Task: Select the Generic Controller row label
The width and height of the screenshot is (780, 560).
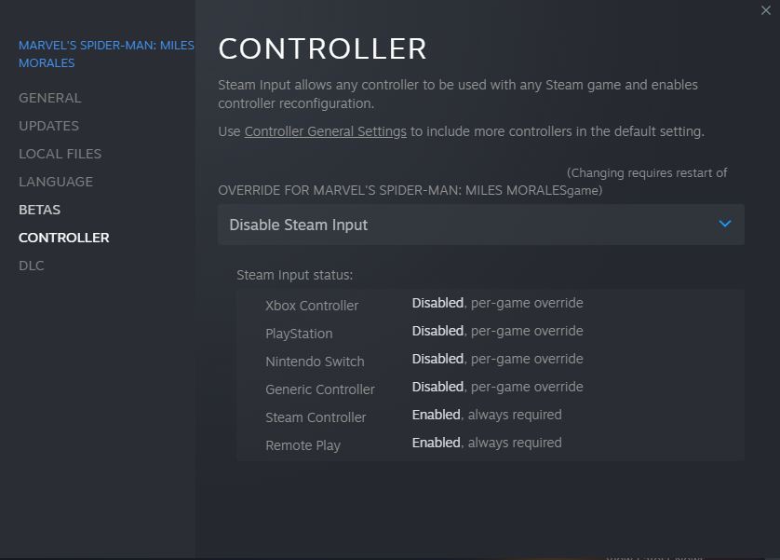Action: (x=320, y=389)
